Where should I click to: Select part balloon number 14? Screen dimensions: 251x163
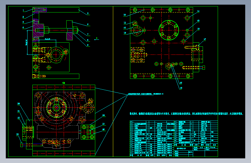[198, 11]
